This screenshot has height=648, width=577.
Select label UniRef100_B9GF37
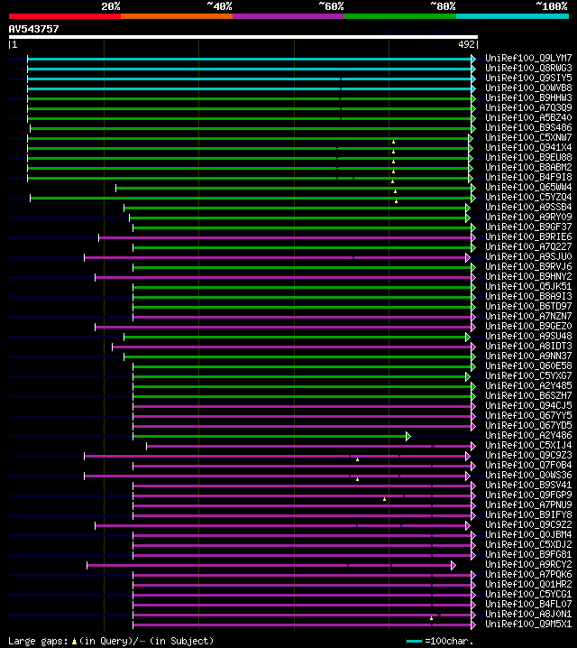(x=528, y=227)
